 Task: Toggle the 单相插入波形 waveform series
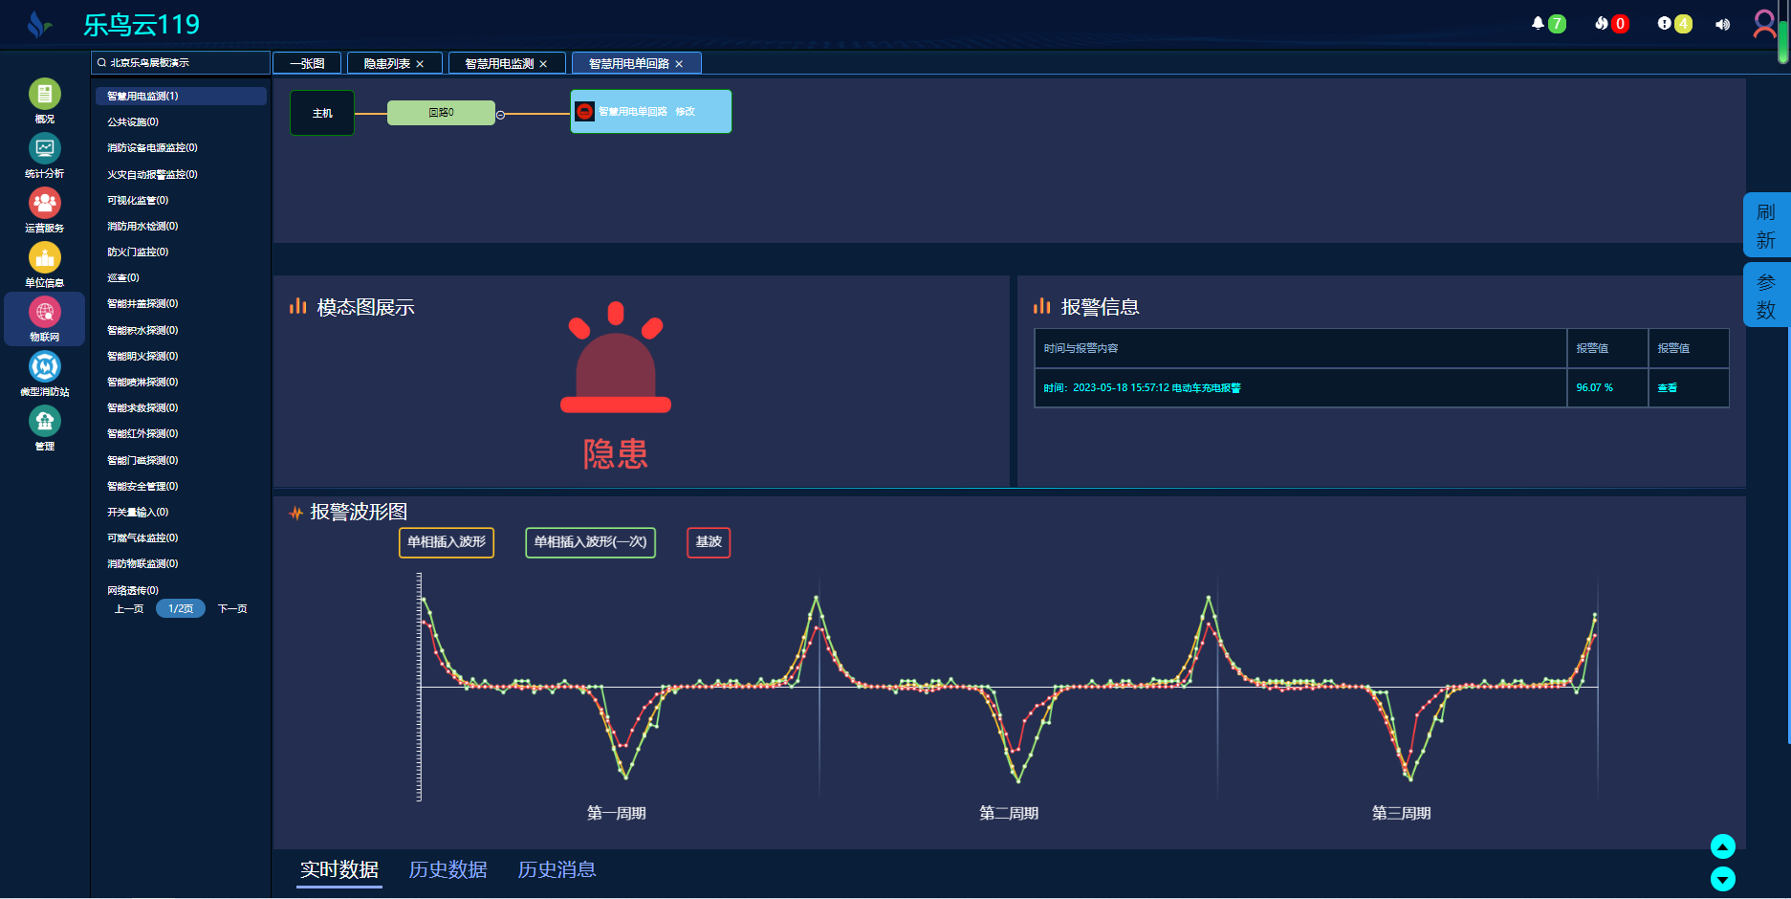coord(447,542)
